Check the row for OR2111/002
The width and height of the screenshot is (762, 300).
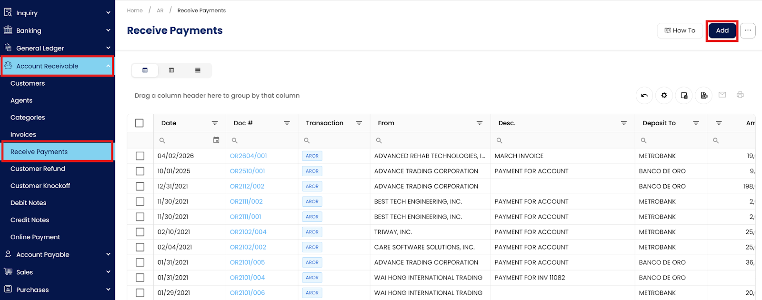[140, 201]
